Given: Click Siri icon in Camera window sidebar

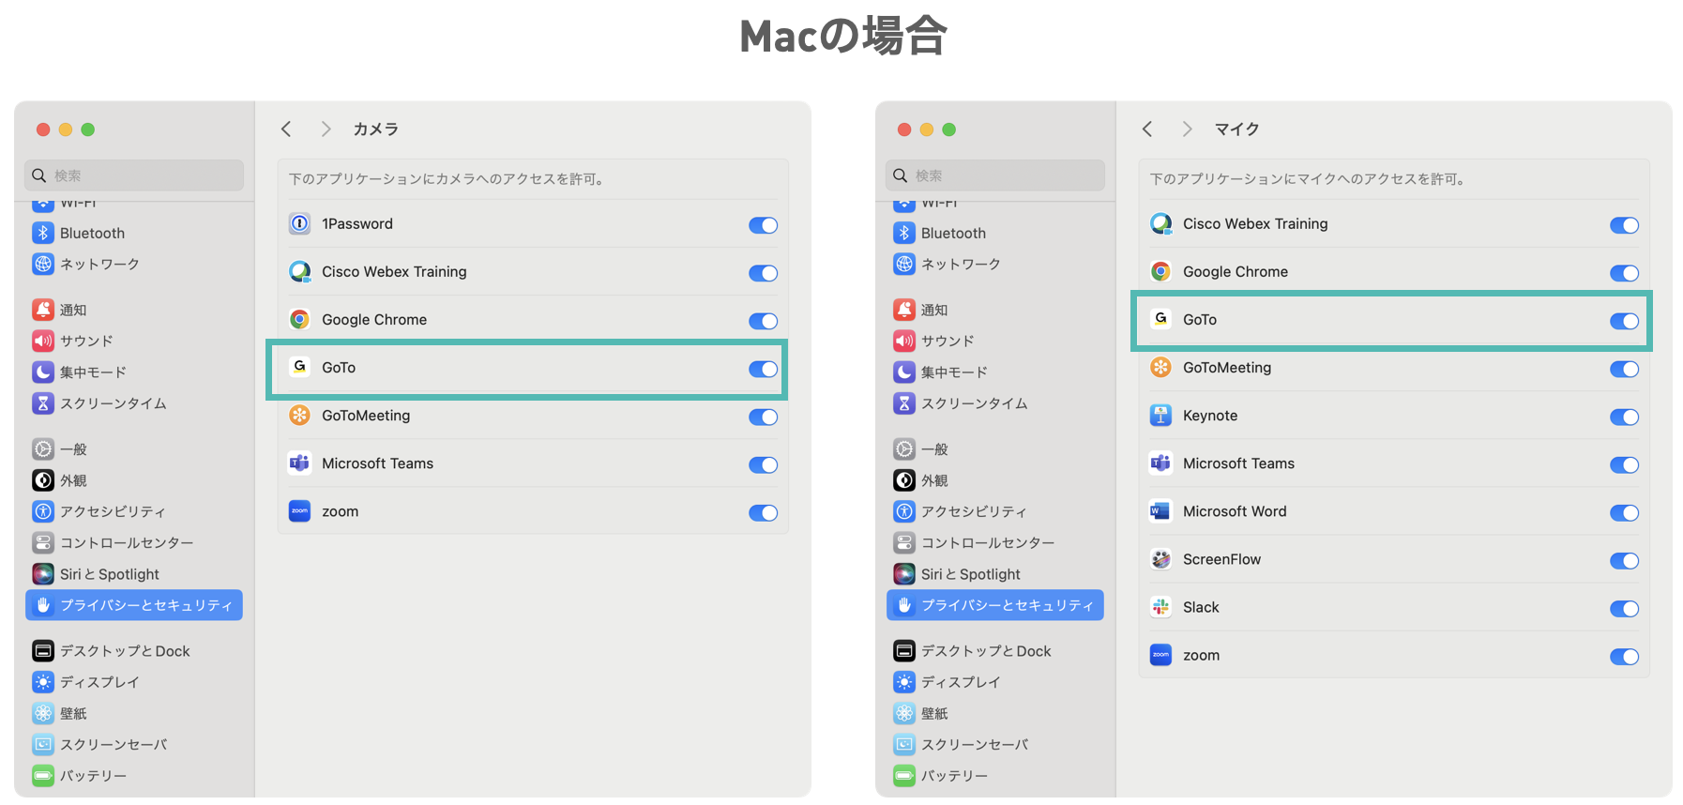Looking at the screenshot, I should 43,573.
